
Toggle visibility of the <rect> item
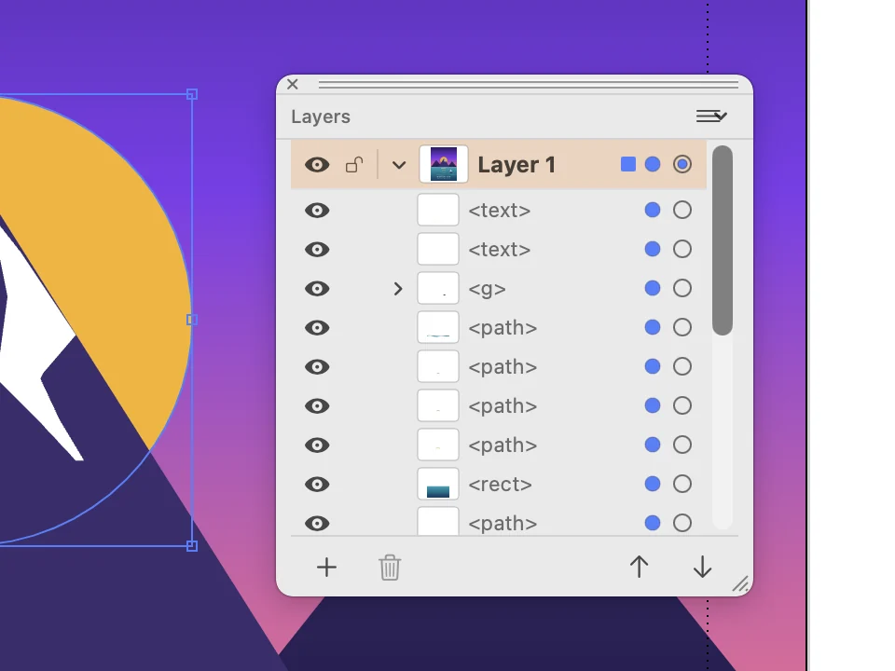317,485
